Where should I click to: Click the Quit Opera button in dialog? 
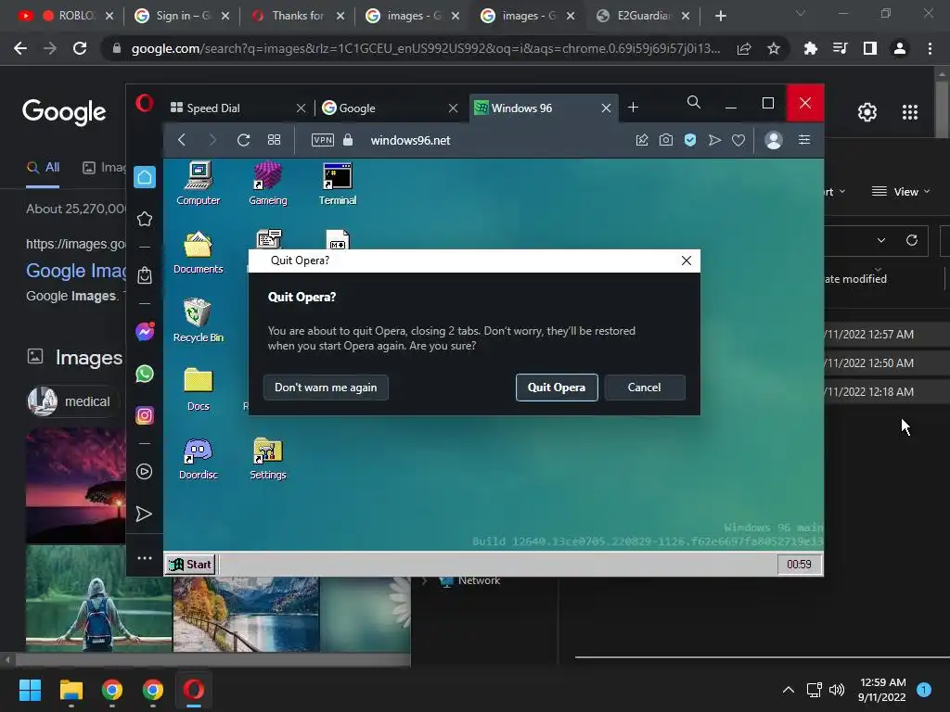557,388
